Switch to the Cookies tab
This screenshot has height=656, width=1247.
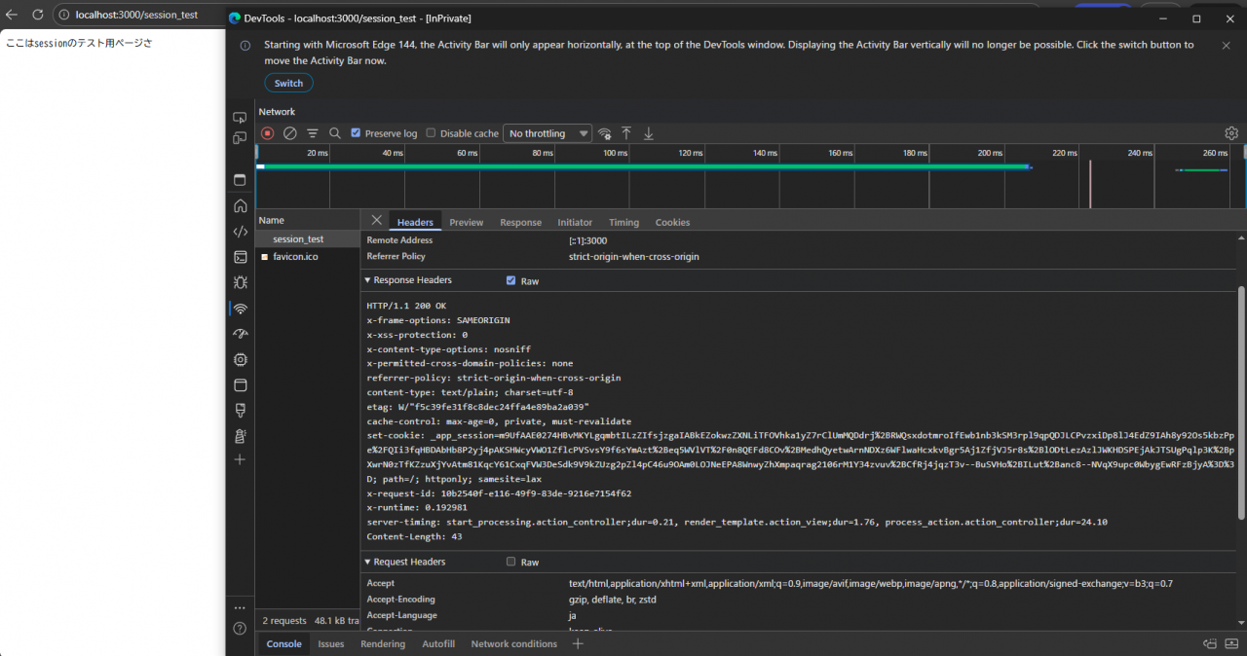(672, 222)
